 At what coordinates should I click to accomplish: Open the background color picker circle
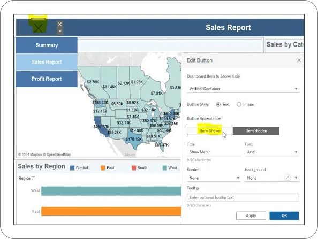coord(287,178)
